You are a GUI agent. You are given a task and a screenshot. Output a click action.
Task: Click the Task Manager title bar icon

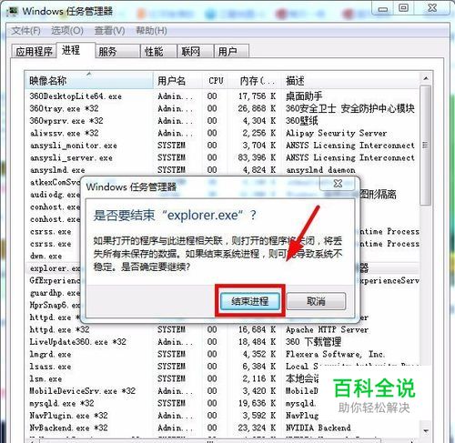coord(13,12)
